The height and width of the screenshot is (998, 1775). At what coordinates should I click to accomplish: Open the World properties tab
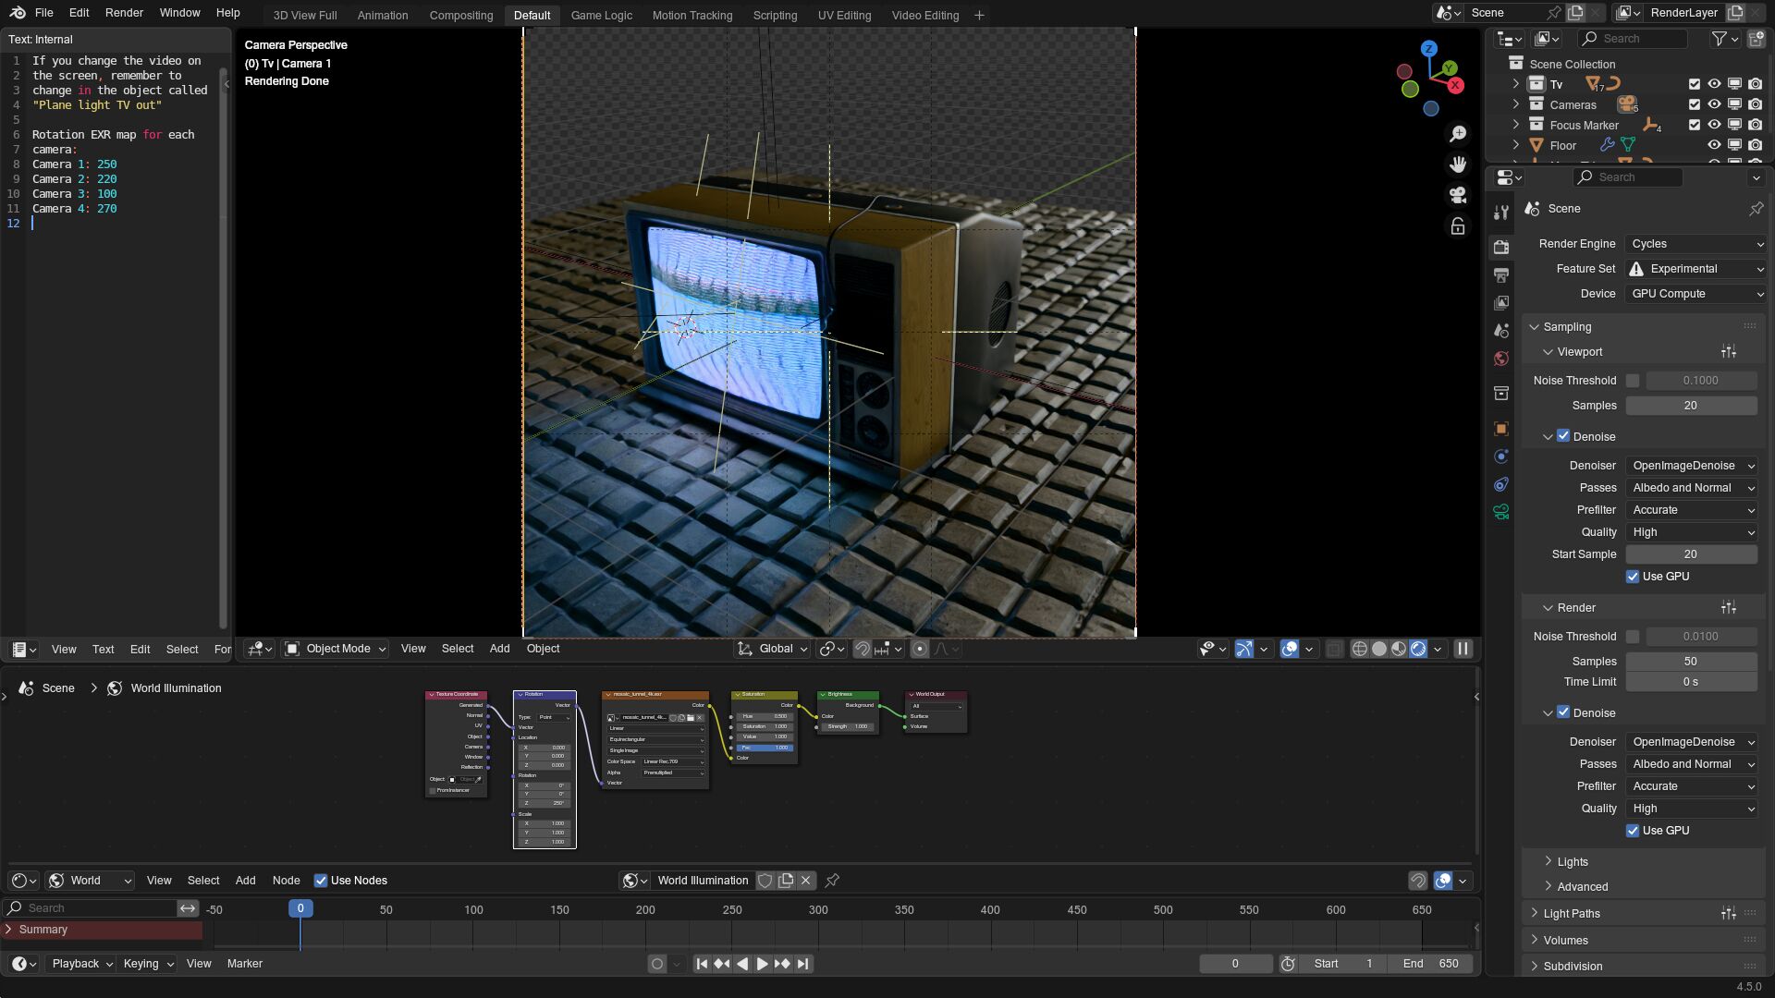tap(1501, 359)
